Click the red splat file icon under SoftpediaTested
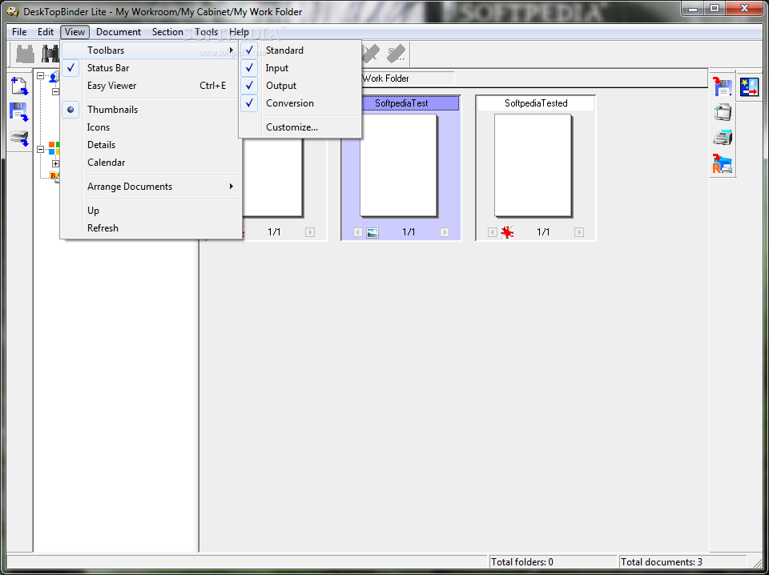Image resolution: width=769 pixels, height=575 pixels. 507,232
